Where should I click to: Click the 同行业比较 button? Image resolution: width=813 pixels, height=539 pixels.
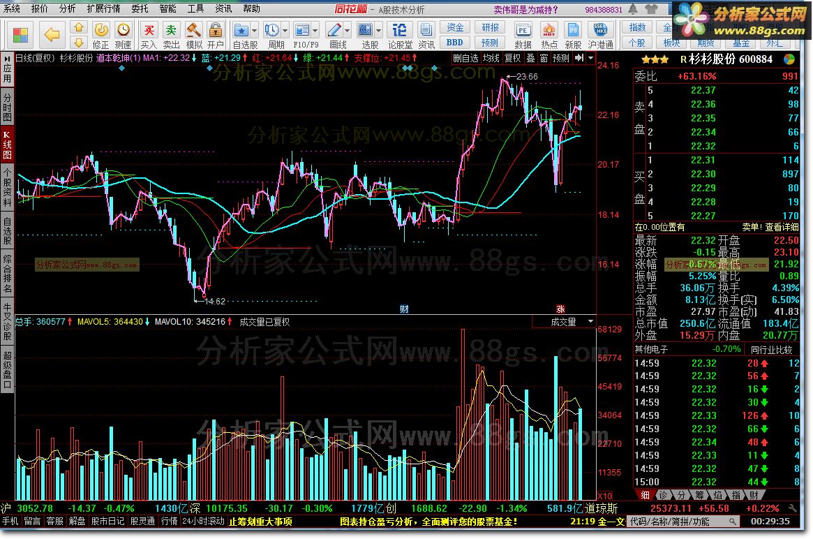(772, 350)
